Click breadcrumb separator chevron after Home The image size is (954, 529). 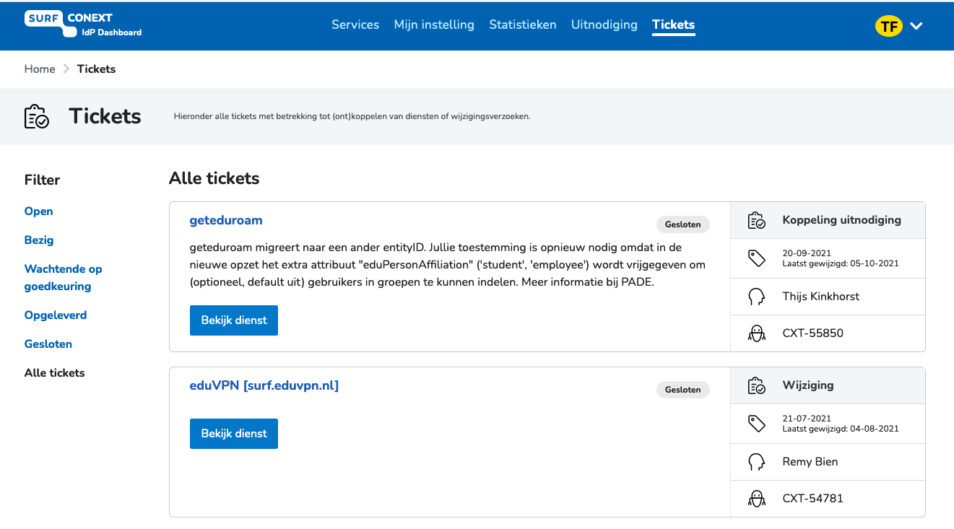pyautogui.click(x=66, y=69)
